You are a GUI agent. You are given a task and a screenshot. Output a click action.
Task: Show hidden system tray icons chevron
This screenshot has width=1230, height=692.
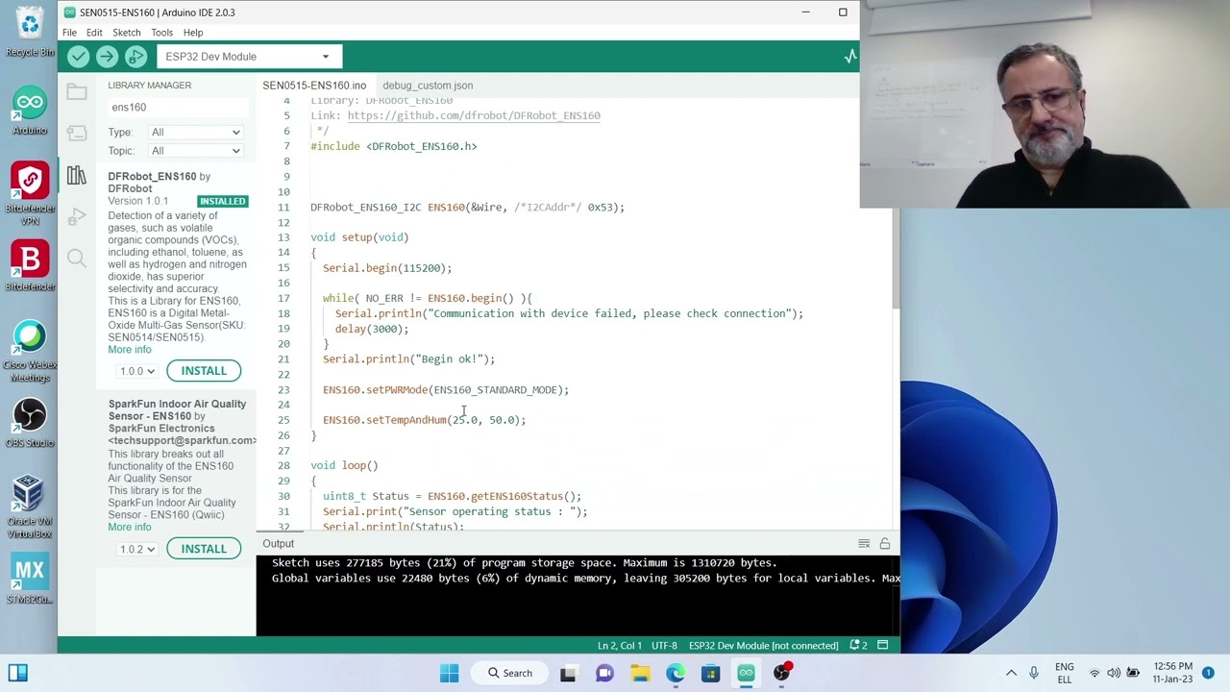tap(1011, 673)
